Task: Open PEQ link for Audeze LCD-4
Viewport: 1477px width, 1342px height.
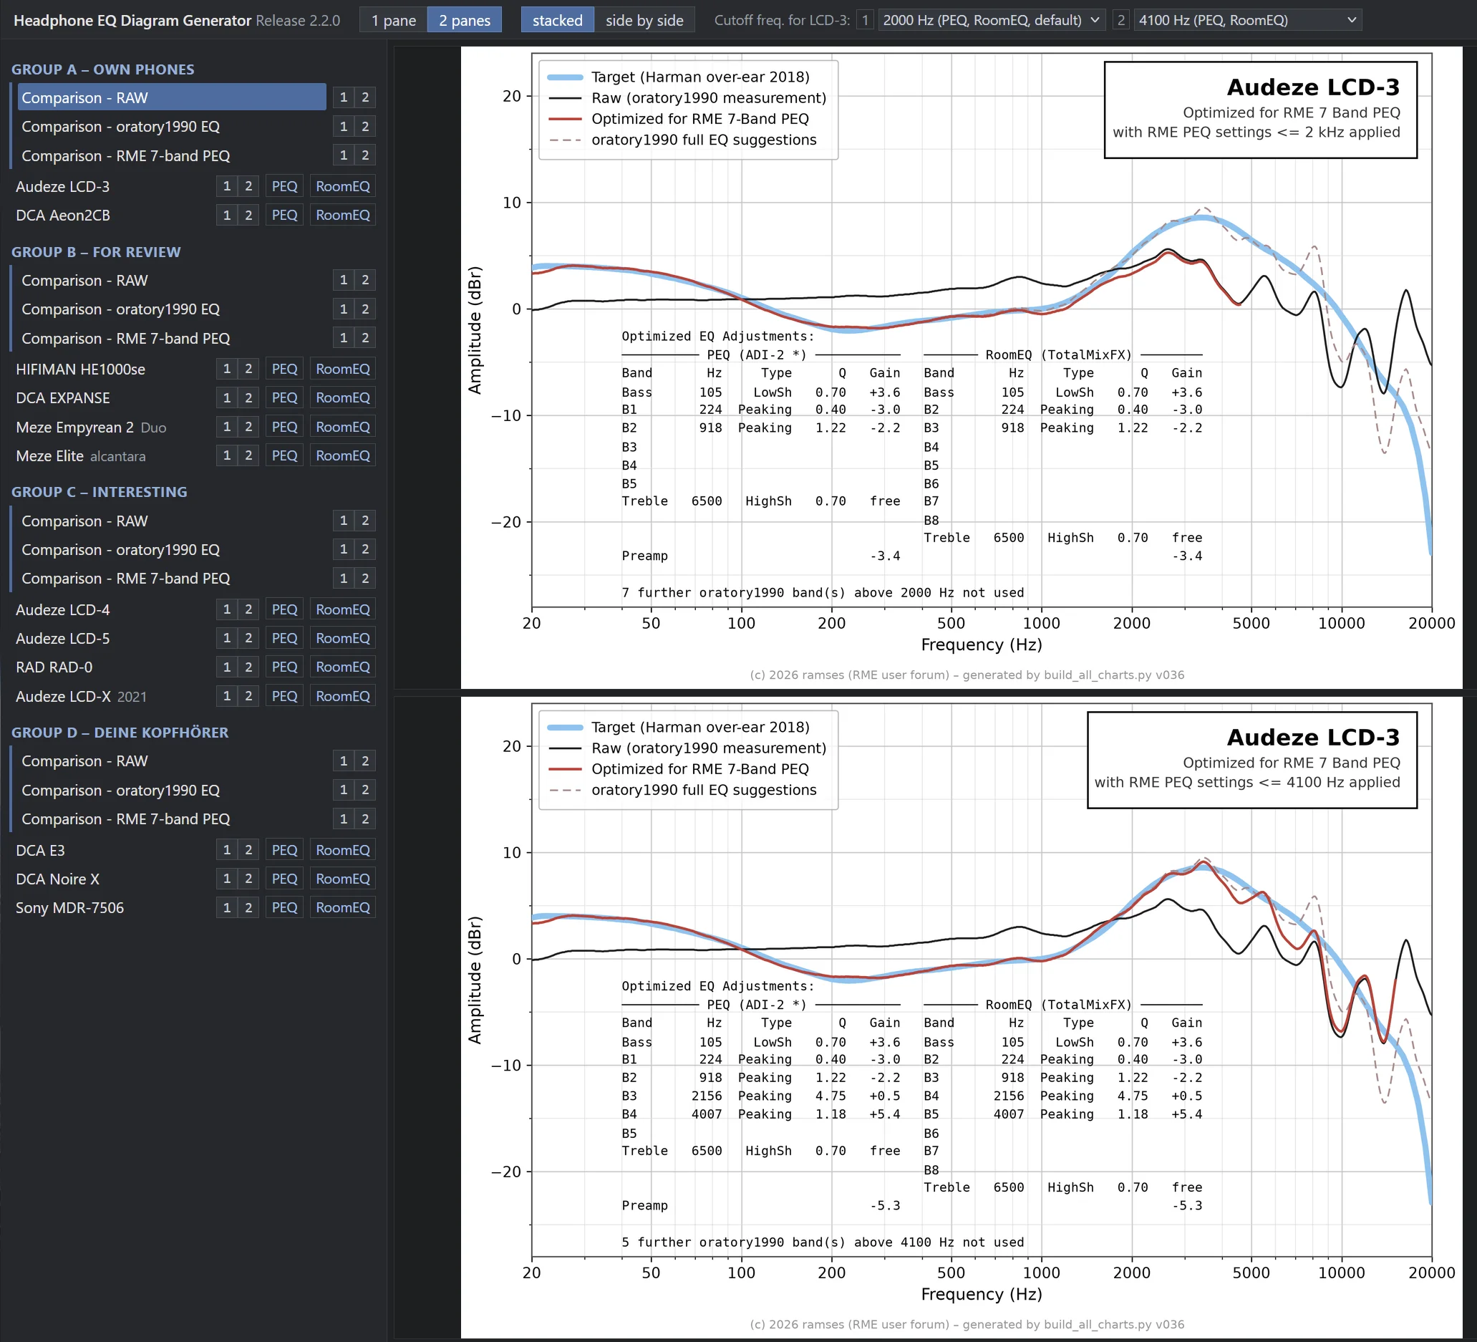Action: pos(284,610)
